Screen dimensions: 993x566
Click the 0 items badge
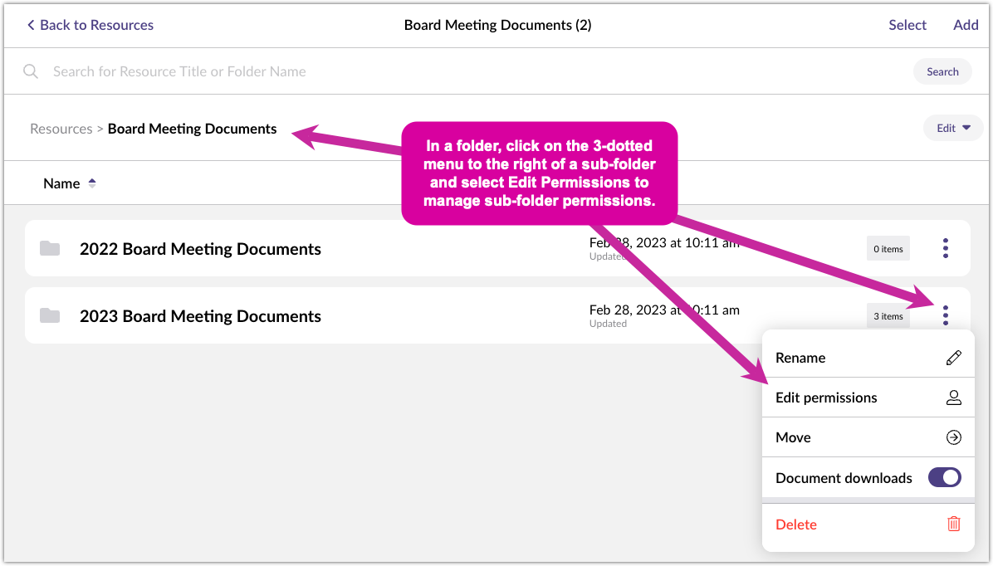click(x=888, y=249)
